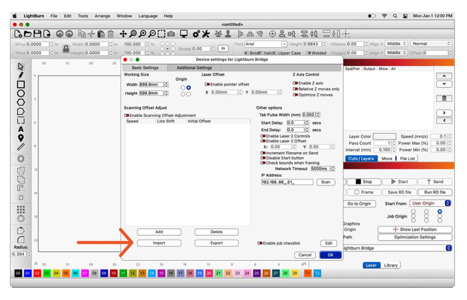Select the Rectangle tool
467x300 pixels.
point(20,84)
